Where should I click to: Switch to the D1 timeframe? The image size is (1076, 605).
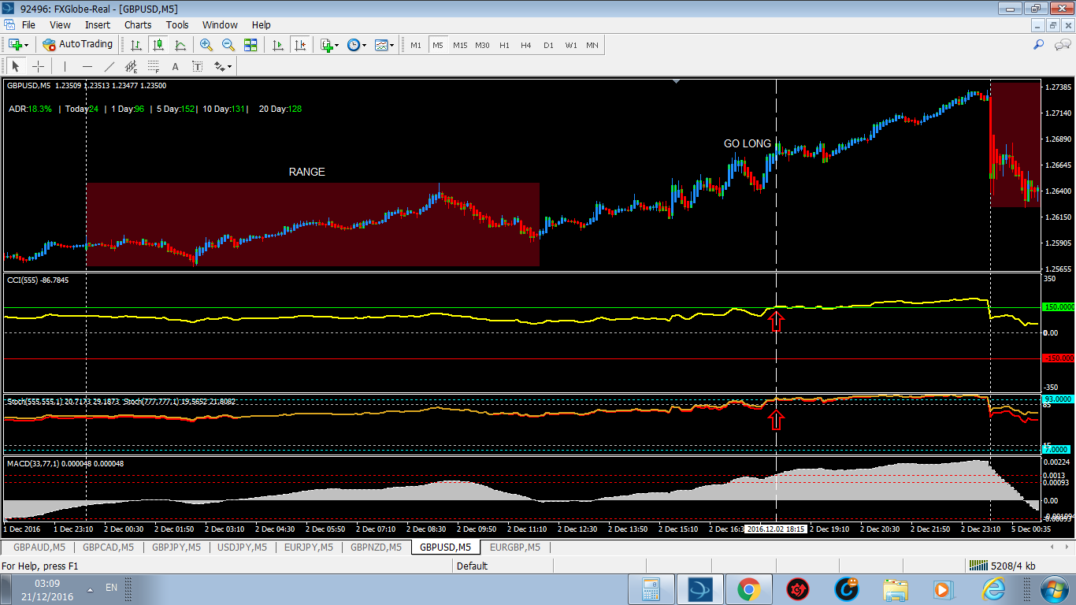548,45
